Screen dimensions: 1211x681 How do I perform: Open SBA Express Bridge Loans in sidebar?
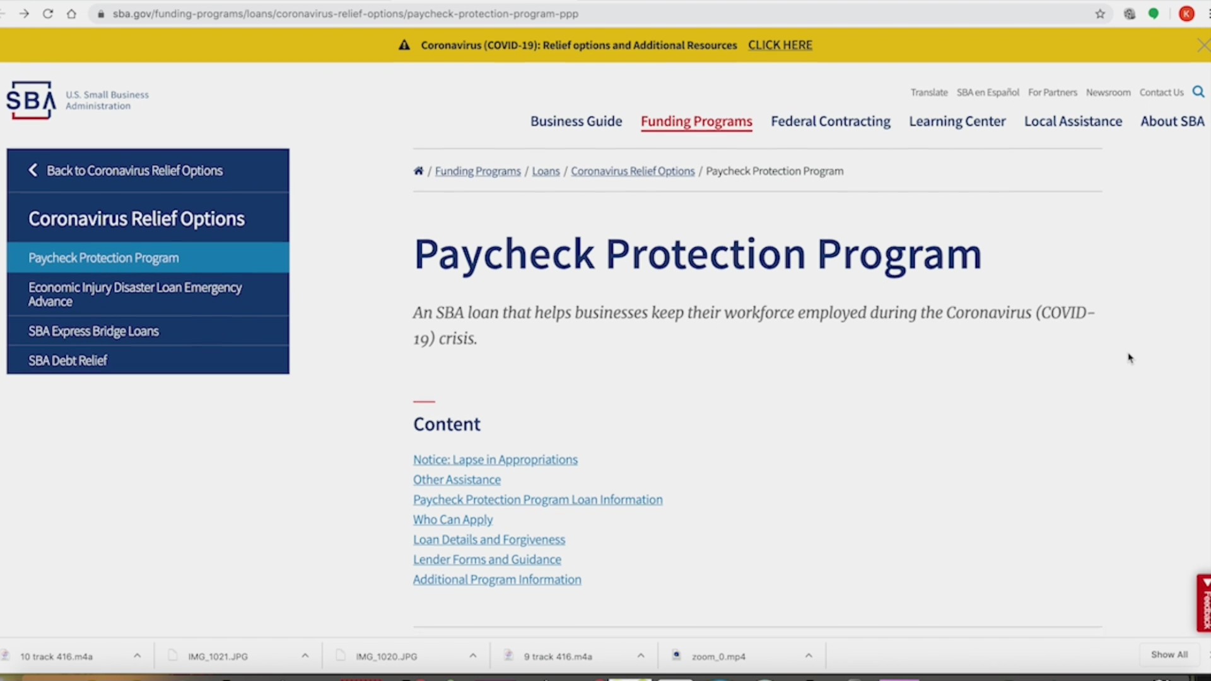pos(148,331)
